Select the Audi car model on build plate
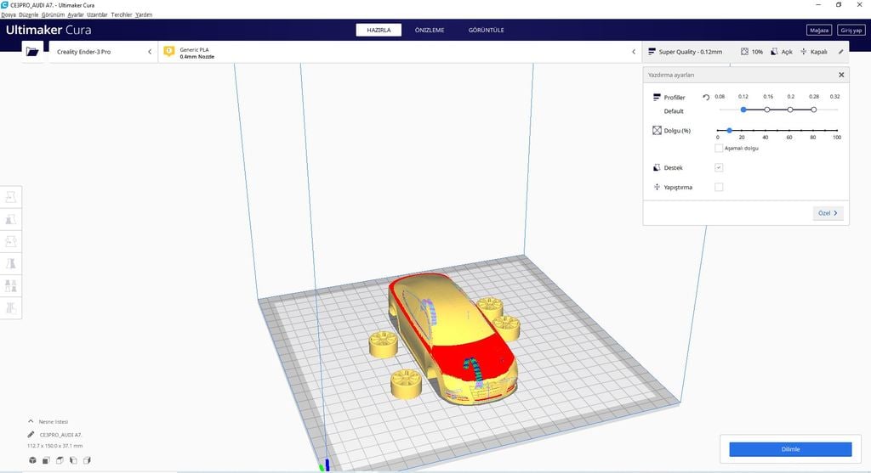 (453, 338)
